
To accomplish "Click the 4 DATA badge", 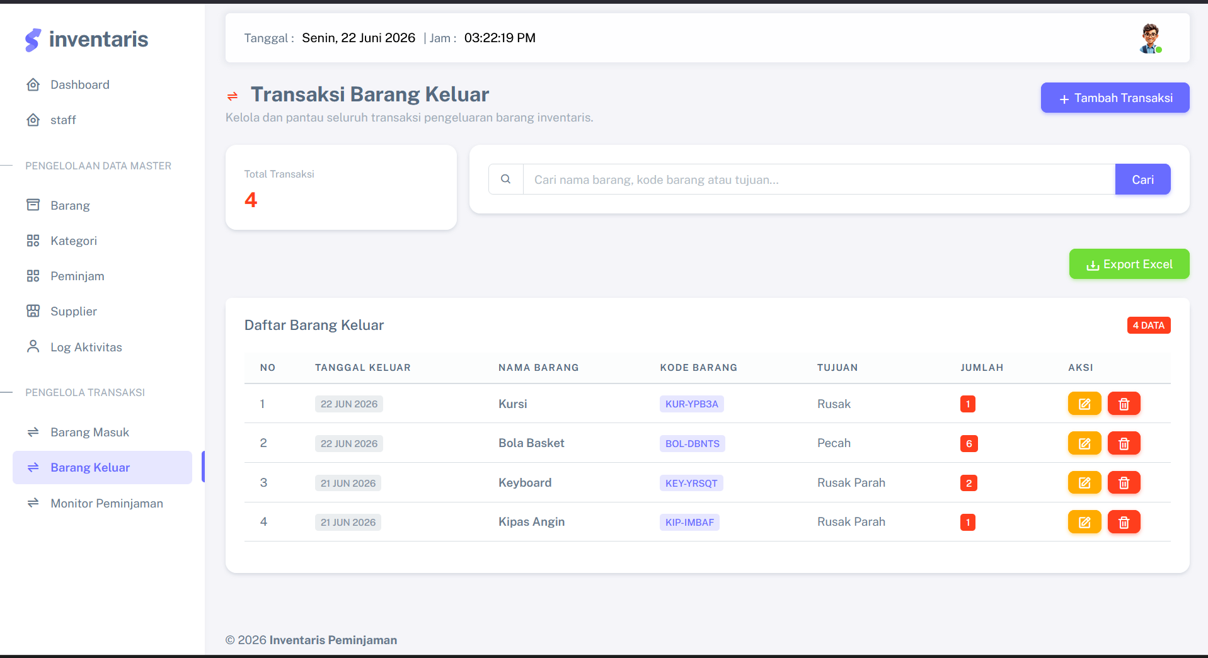I will pos(1149,325).
